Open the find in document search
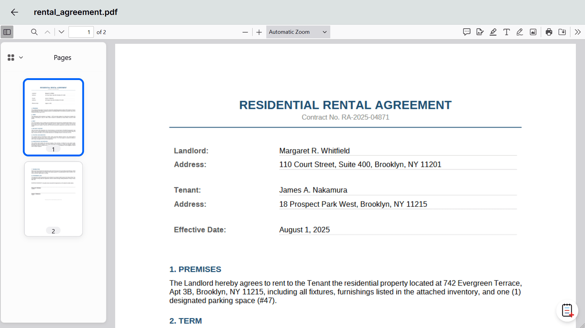This screenshot has height=328, width=585. (x=34, y=32)
